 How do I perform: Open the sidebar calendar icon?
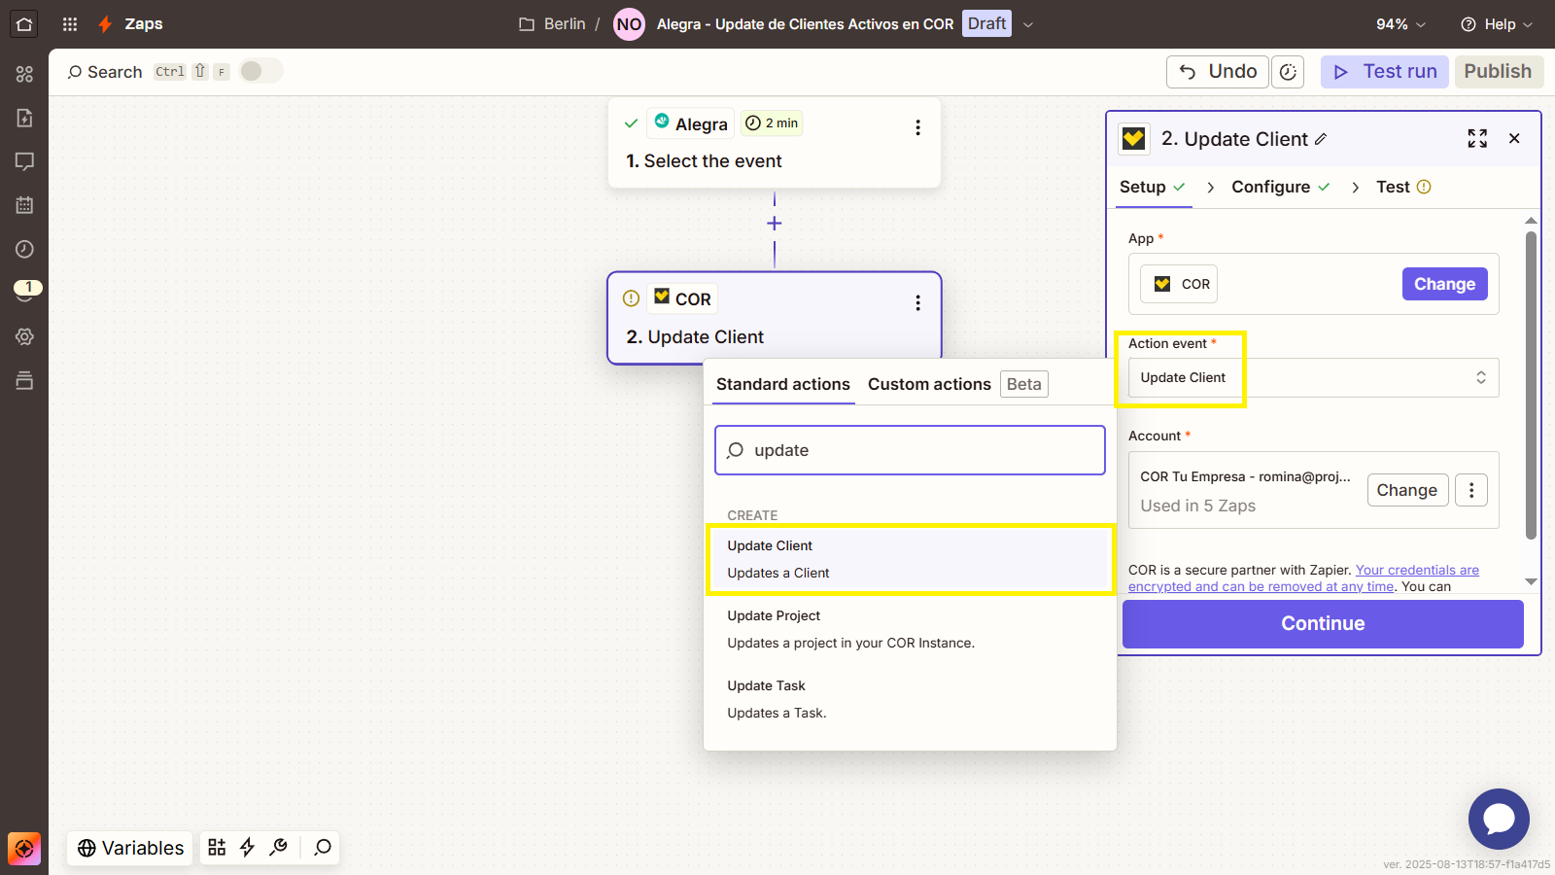click(x=24, y=205)
